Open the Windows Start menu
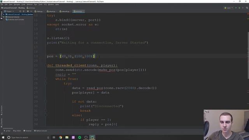249x140 pixels. coord(3,137)
